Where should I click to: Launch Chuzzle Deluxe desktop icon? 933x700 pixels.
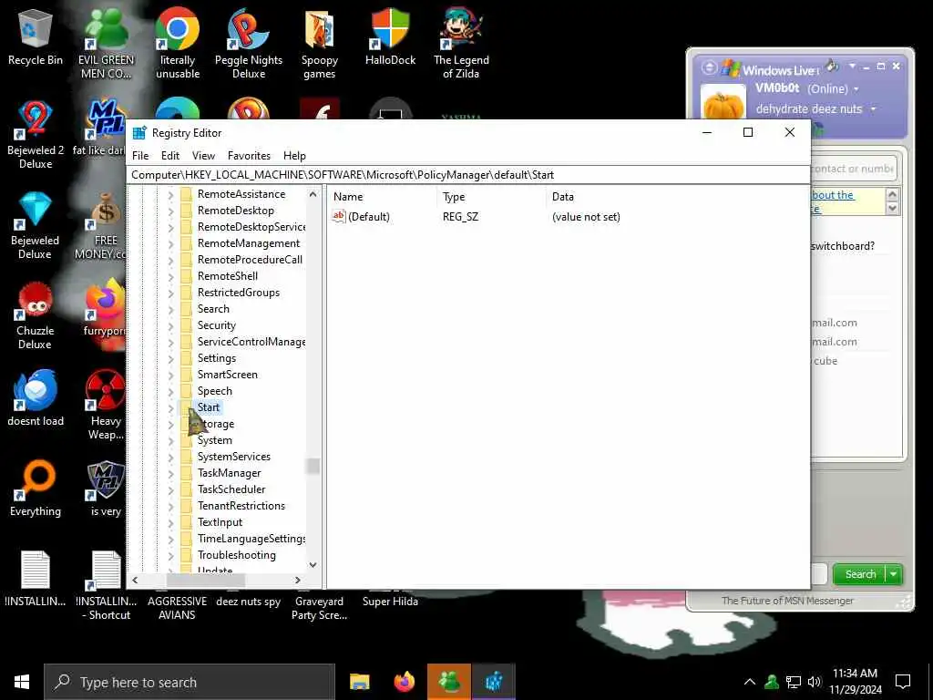(36, 315)
